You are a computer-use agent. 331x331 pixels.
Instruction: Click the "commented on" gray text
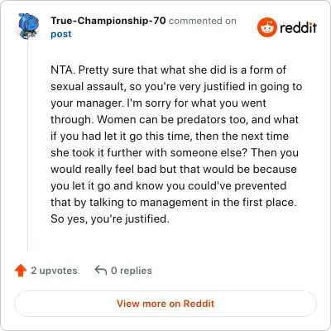pos(203,21)
